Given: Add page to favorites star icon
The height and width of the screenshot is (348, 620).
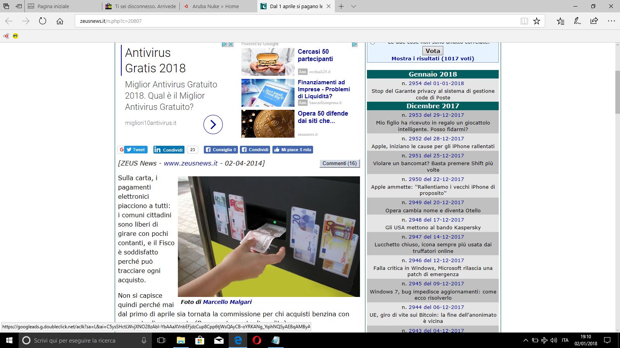Looking at the screenshot, I should [537, 21].
